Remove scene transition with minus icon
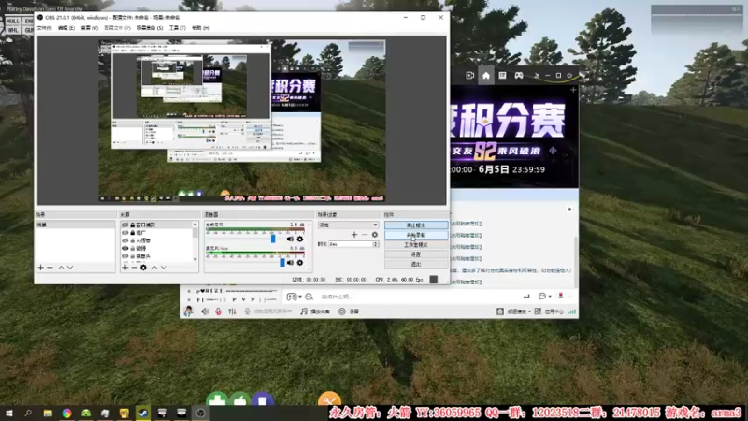748x421 pixels. tap(365, 235)
